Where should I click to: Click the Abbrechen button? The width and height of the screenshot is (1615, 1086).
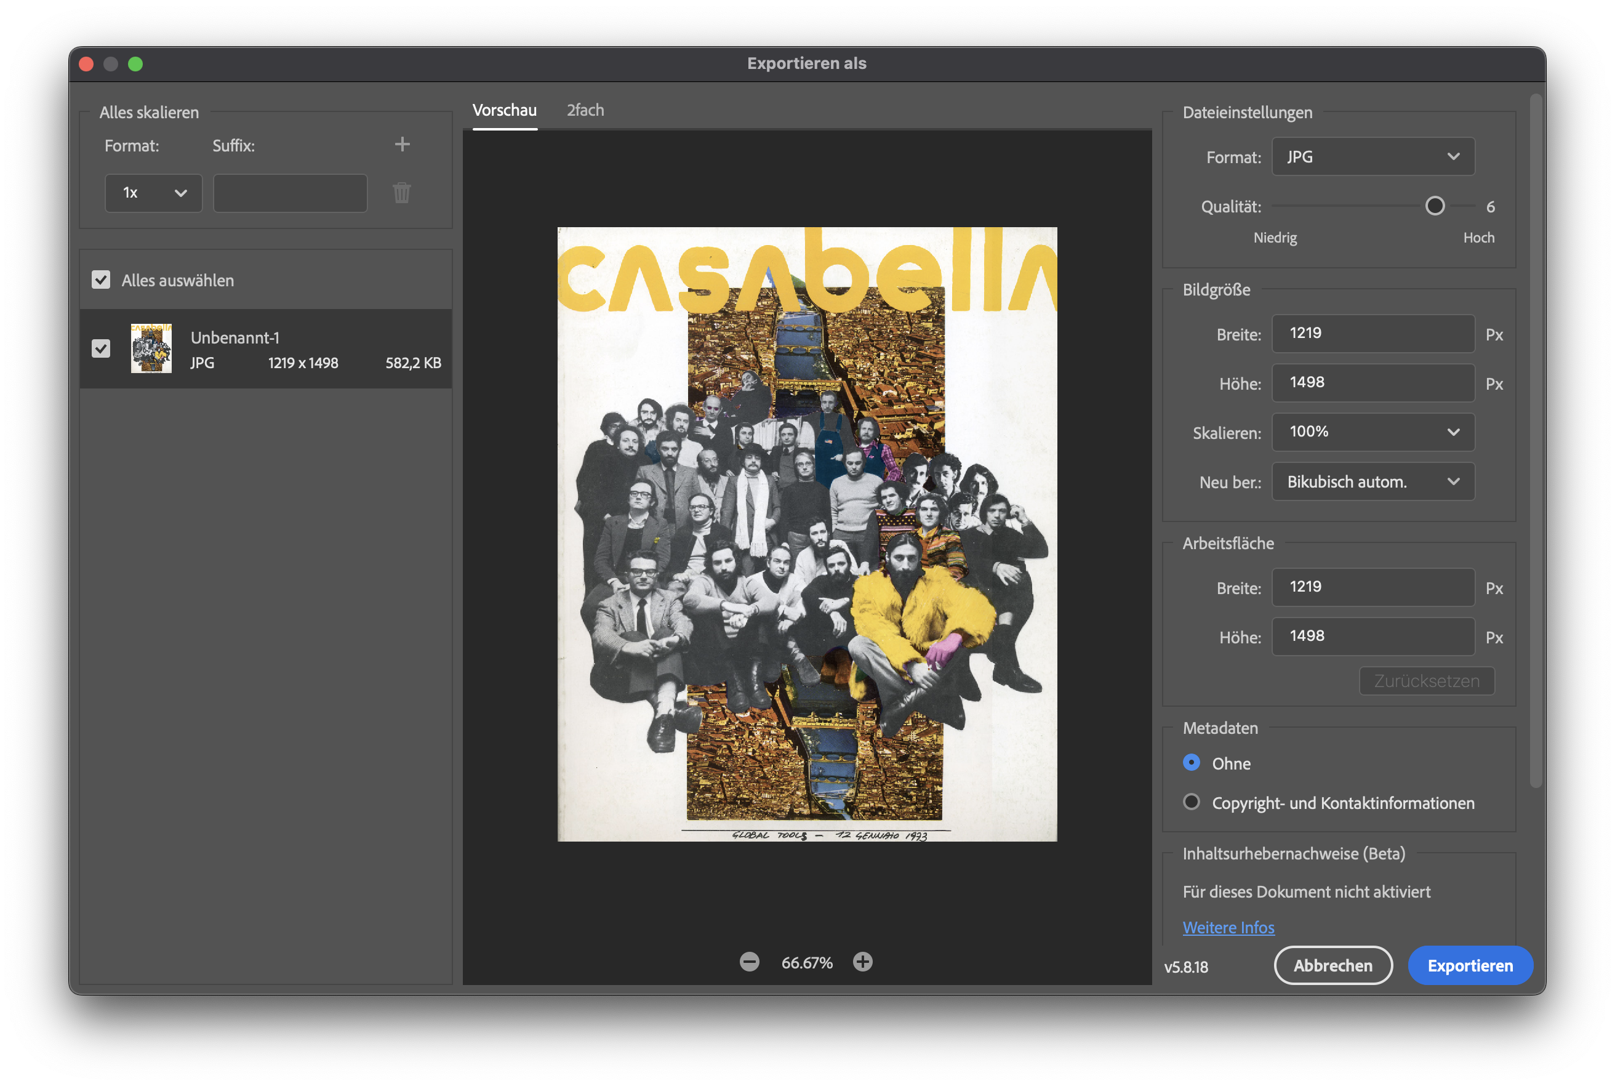pos(1333,965)
